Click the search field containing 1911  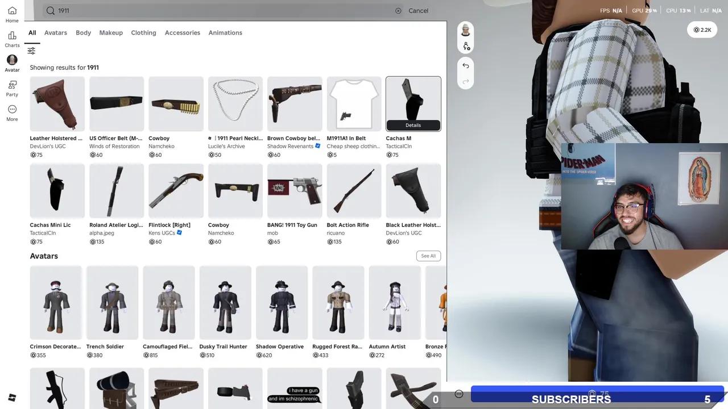224,11
